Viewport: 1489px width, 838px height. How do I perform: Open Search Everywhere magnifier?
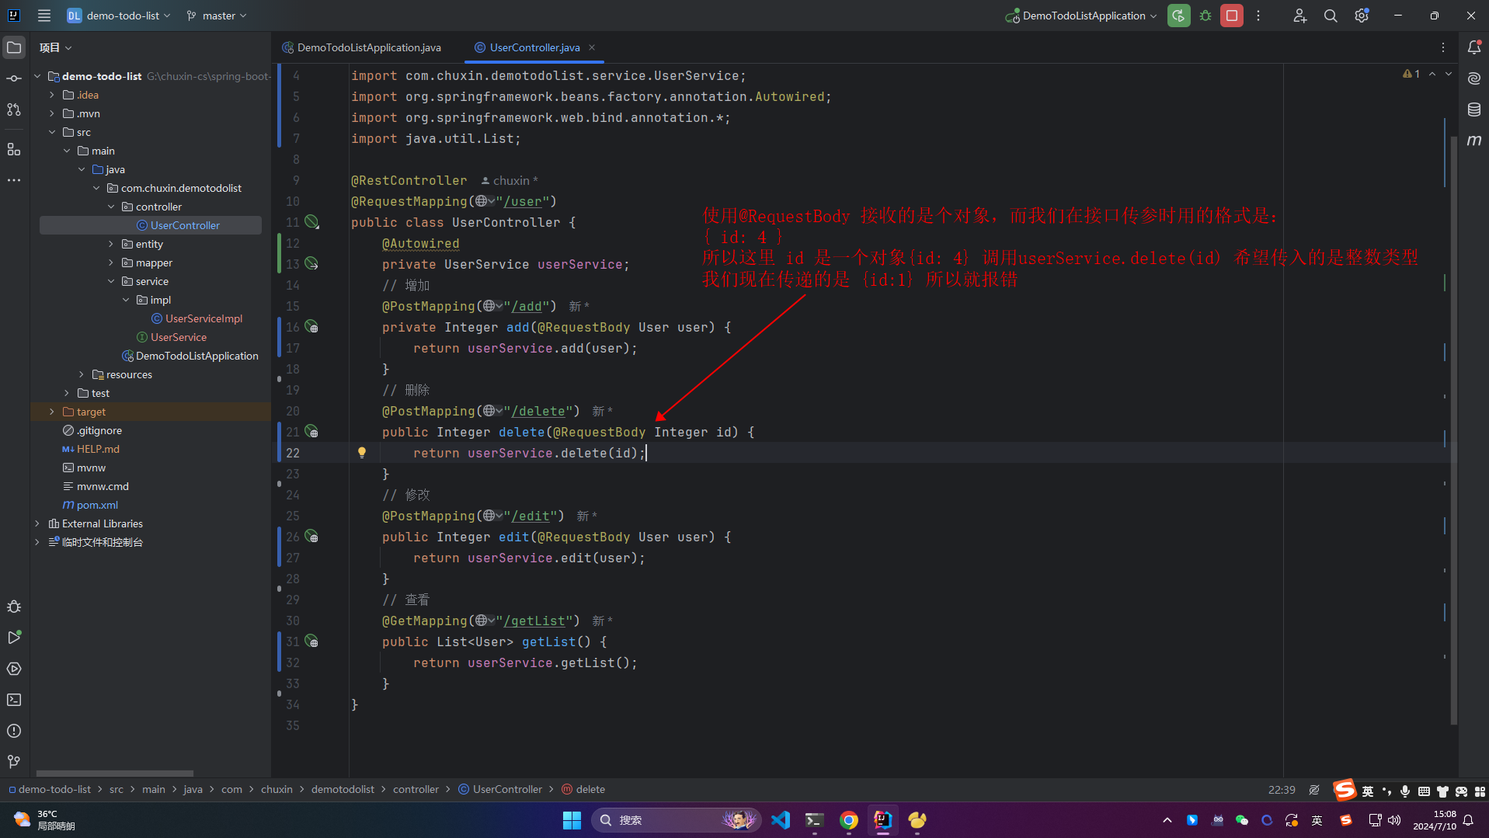[1331, 16]
